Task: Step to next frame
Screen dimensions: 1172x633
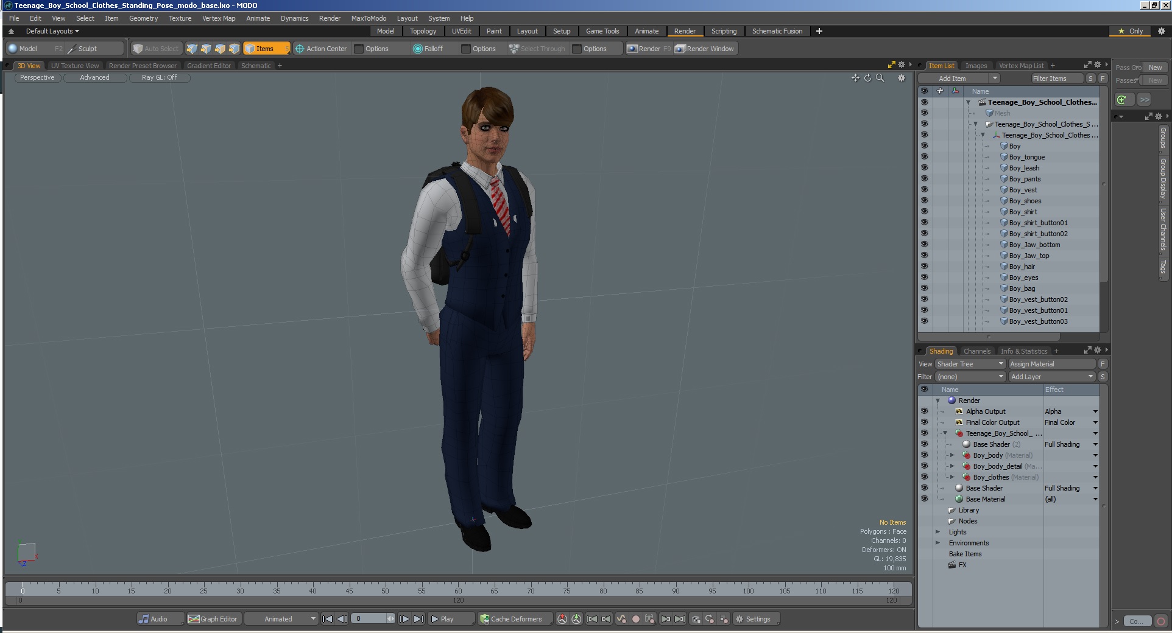Action: point(404,619)
